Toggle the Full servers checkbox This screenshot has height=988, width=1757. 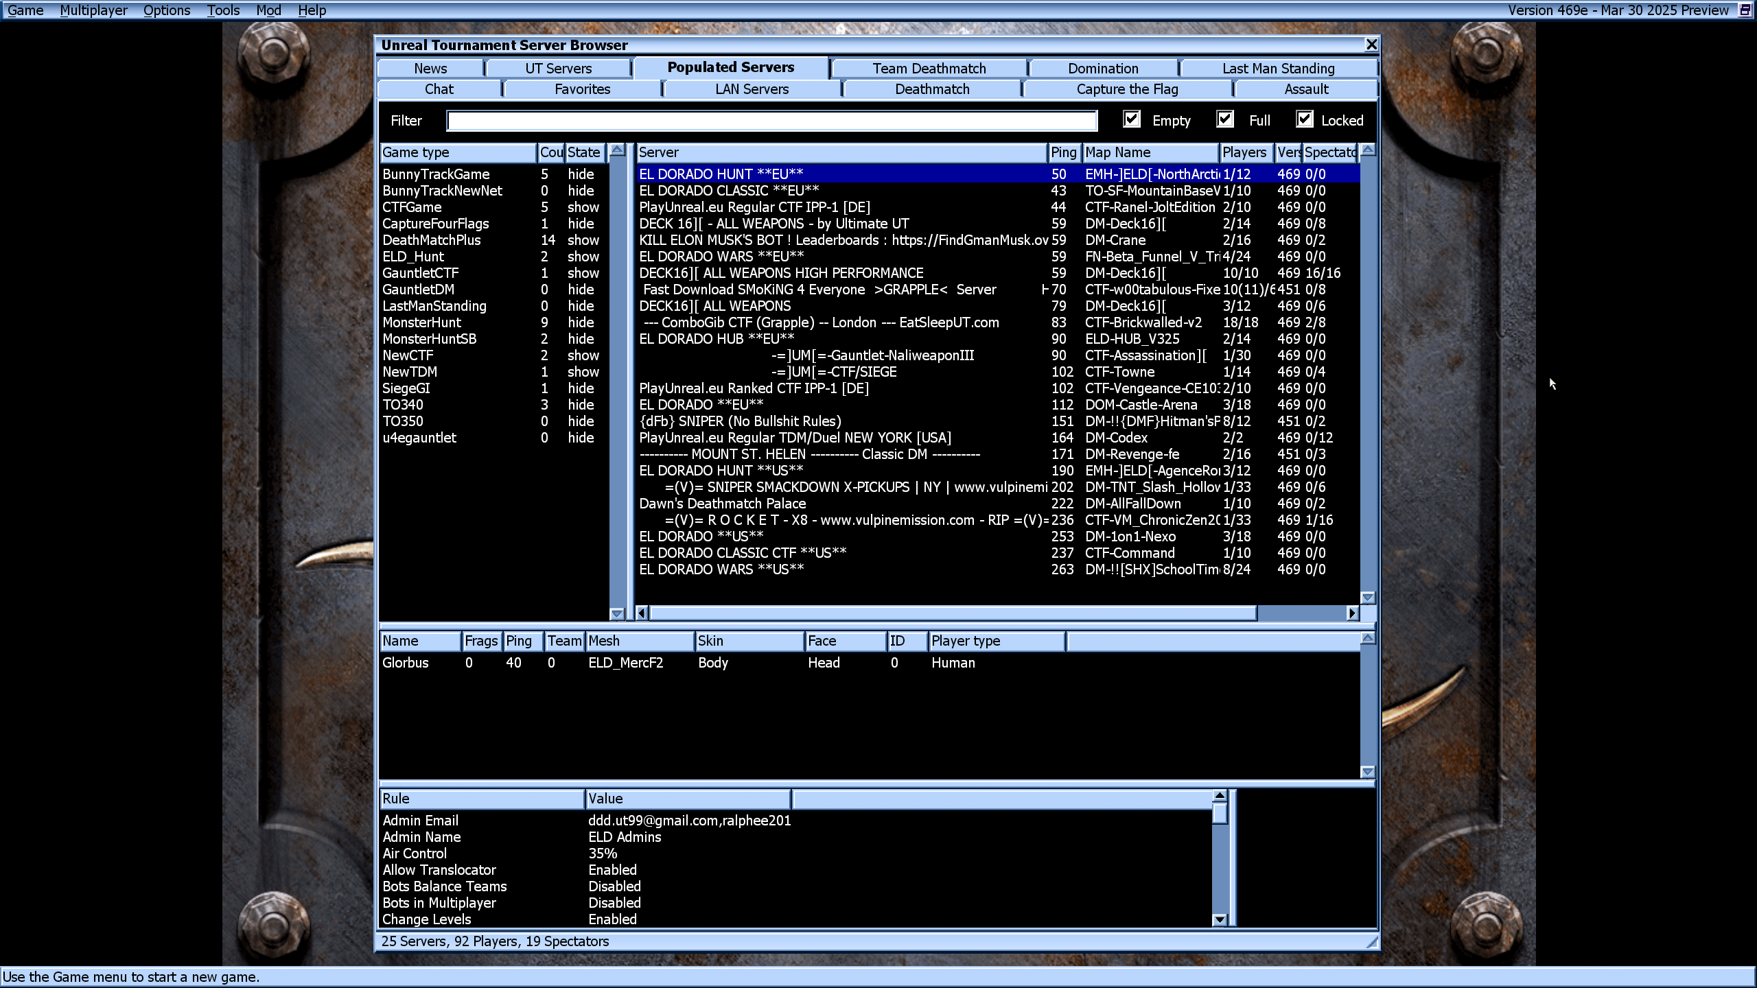coord(1225,119)
